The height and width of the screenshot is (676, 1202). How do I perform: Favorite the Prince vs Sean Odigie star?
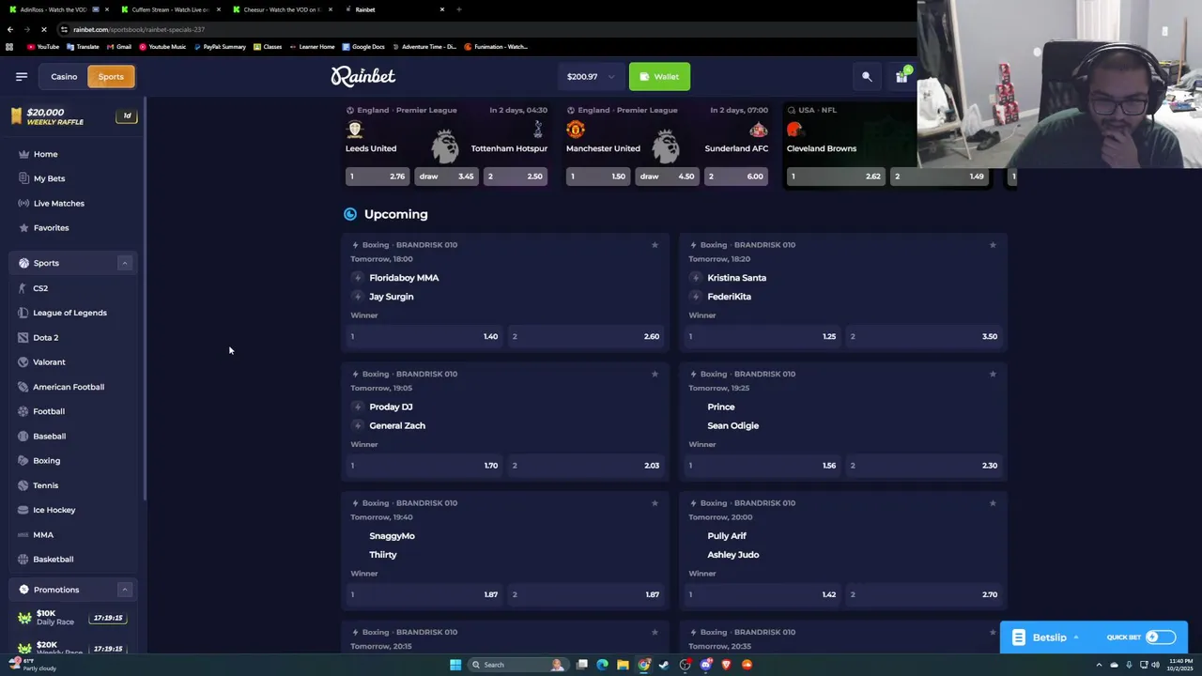993,374
